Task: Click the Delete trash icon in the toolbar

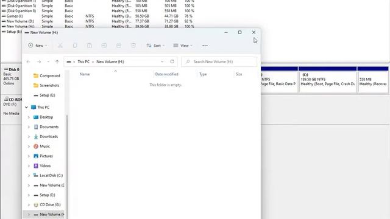Action: (133, 46)
